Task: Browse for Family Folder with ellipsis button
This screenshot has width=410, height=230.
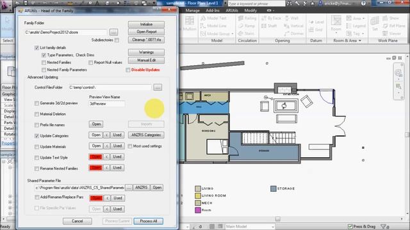Action: click(113, 32)
